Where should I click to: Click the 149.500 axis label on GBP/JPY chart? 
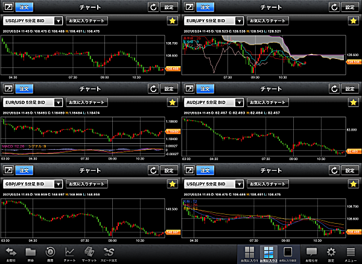[x=171, y=209]
